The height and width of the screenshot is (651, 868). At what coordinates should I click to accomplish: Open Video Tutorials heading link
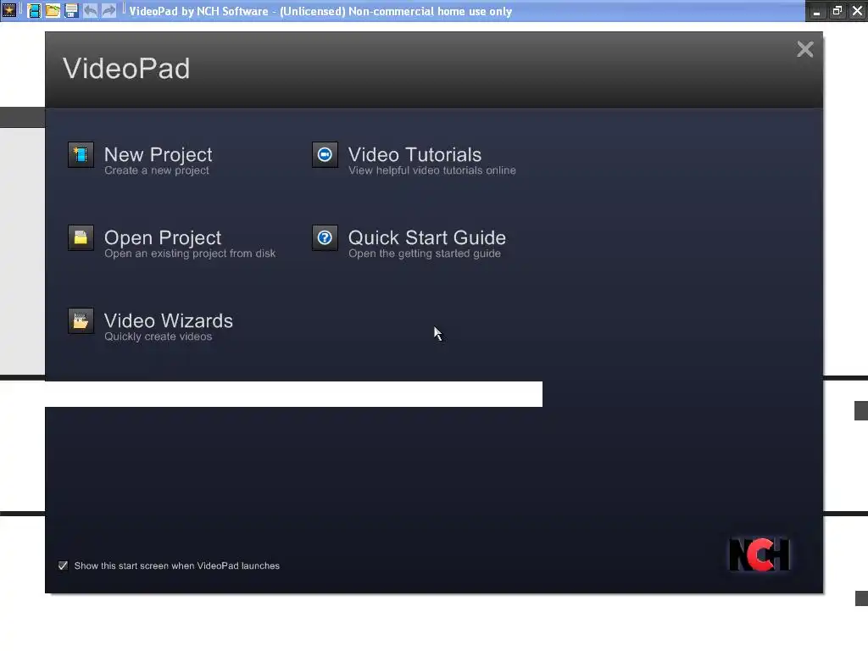tap(415, 154)
